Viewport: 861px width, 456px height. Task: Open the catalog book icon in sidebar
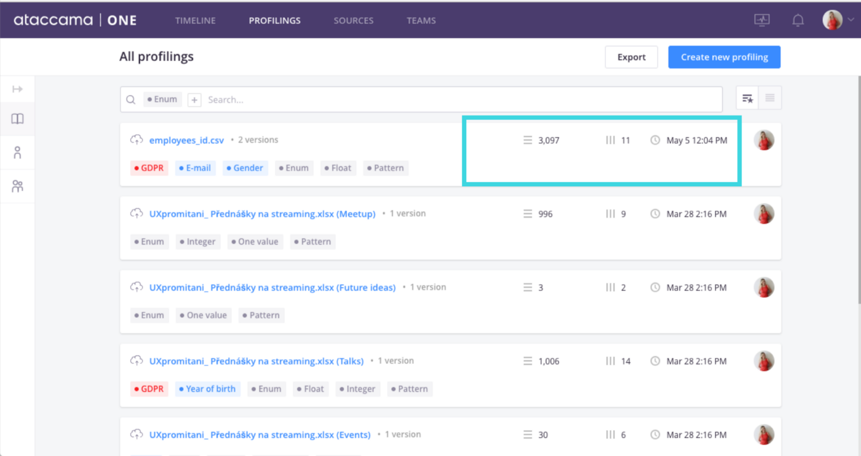pos(17,119)
